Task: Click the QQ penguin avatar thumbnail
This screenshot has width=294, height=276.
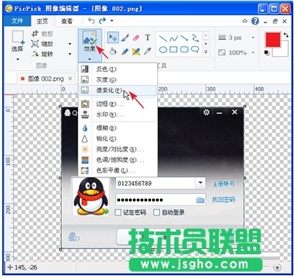Action: [91, 196]
